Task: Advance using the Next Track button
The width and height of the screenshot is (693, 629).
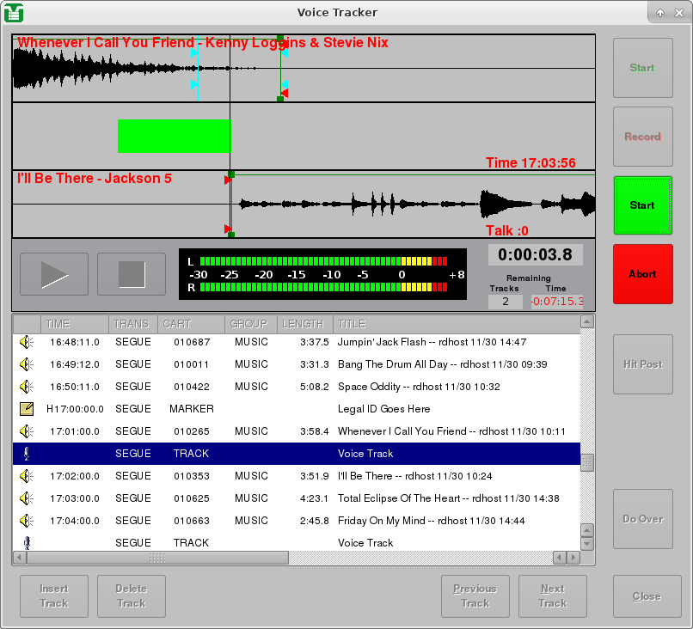Action: [552, 595]
